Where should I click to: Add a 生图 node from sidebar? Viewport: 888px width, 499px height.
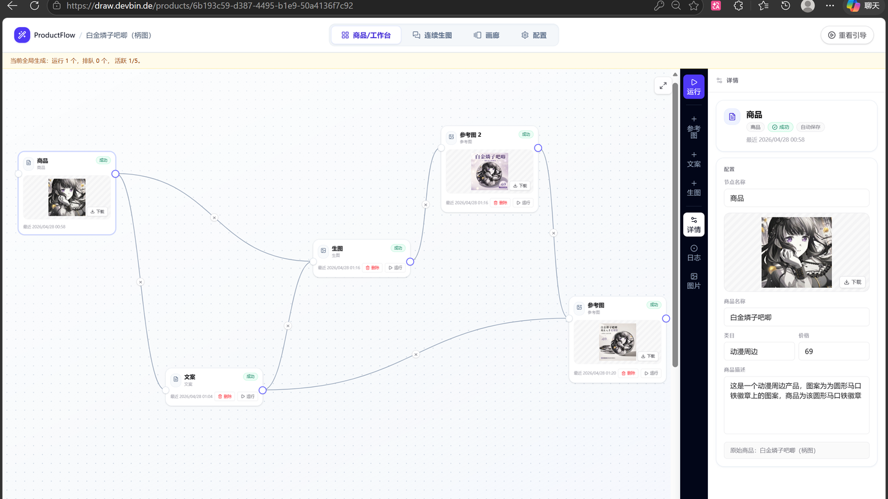[694, 188]
